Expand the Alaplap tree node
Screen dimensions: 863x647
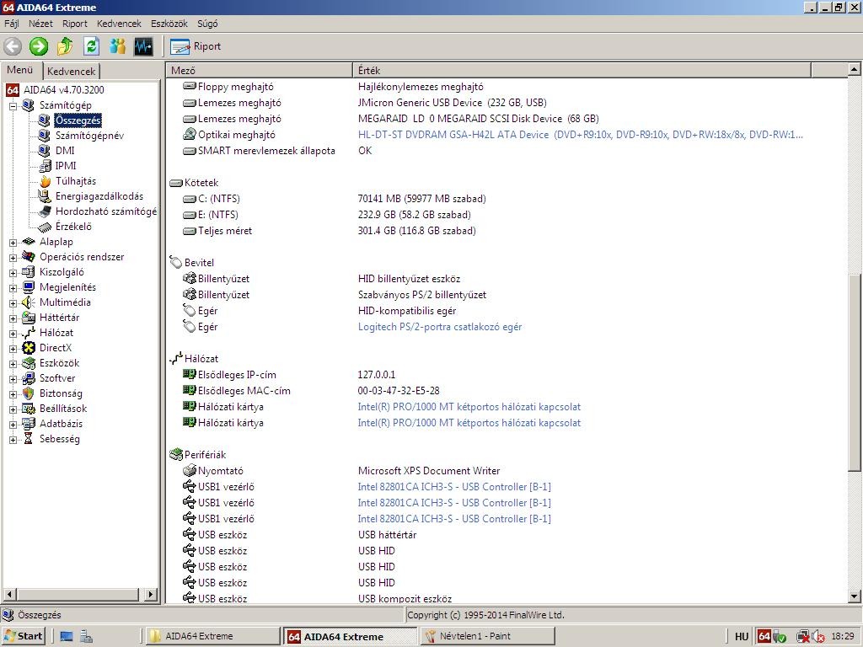point(13,242)
